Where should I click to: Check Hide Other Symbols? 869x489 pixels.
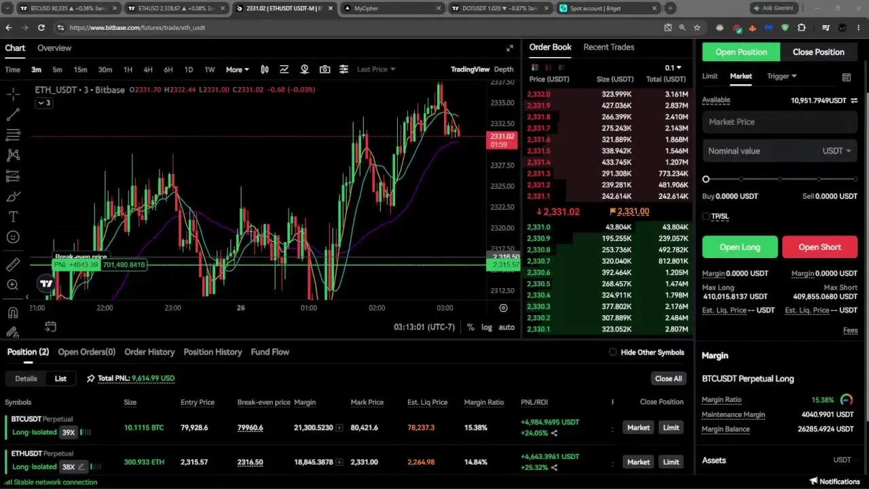click(x=612, y=352)
